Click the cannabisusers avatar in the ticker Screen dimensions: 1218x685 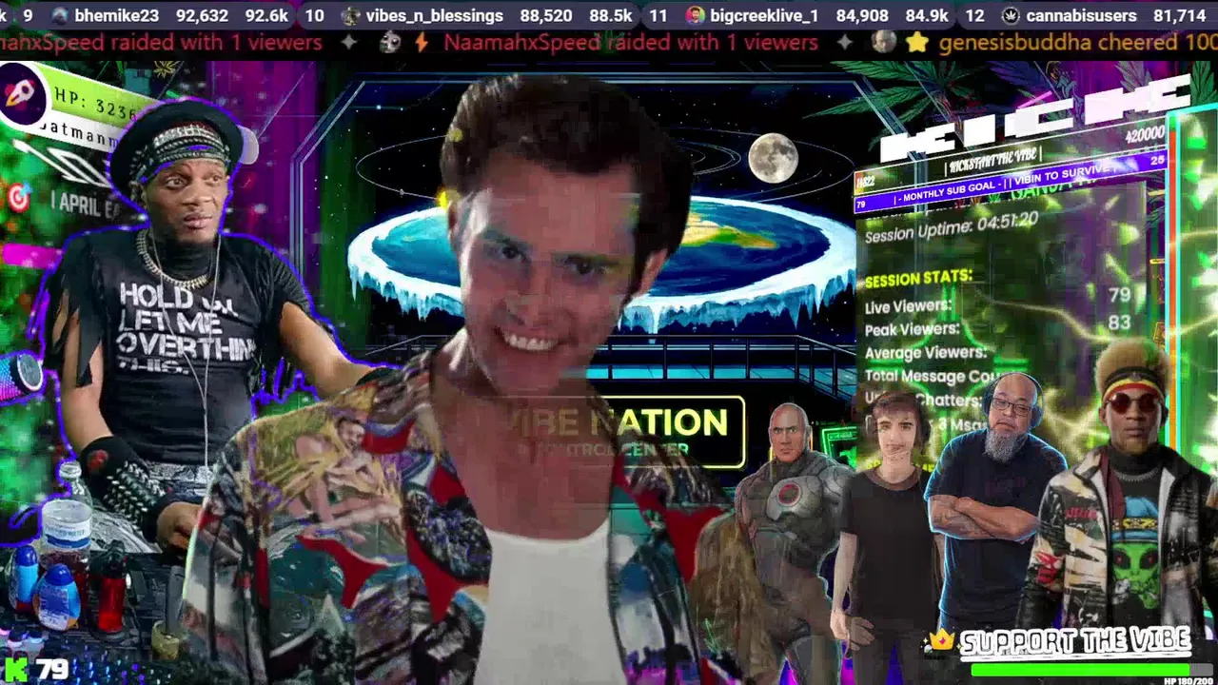coord(1012,15)
